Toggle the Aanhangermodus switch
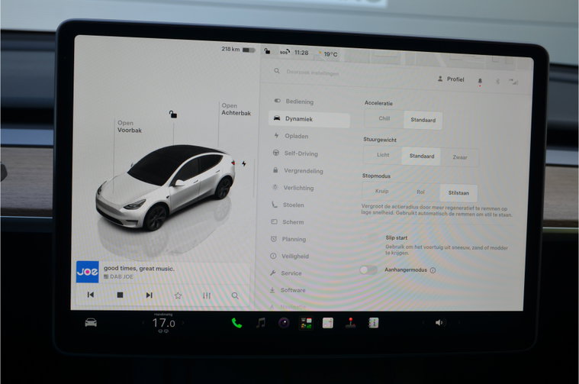Image resolution: width=579 pixels, height=384 pixels. point(368,269)
